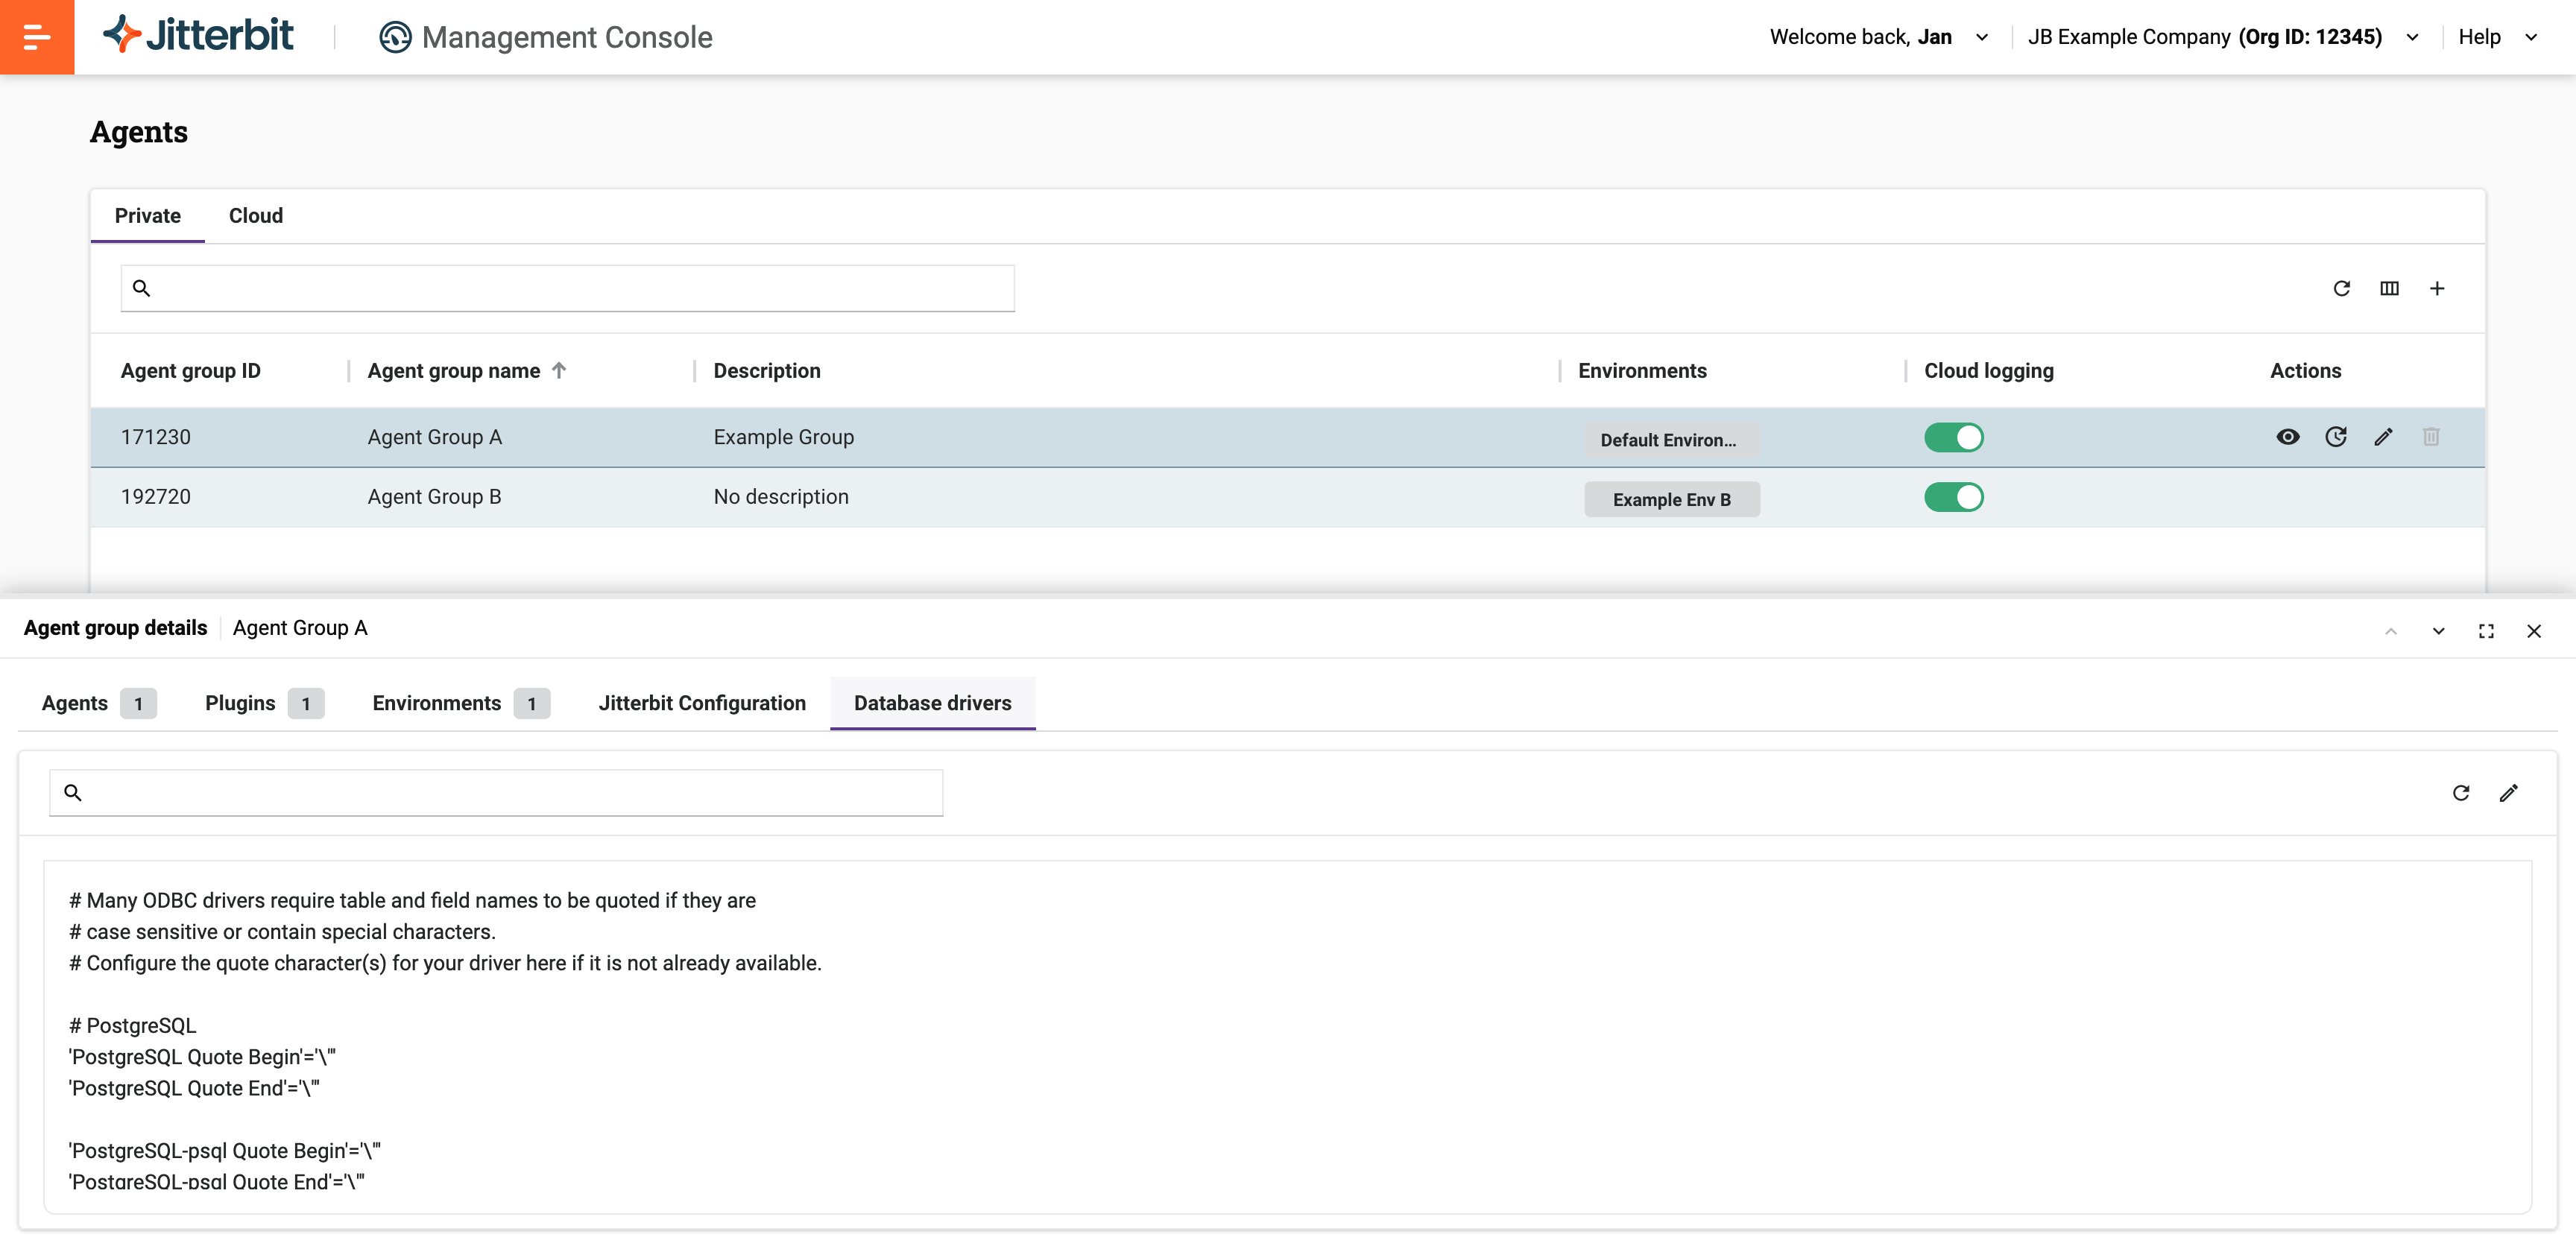Edit the database drivers configuration
This screenshot has height=1249, width=2576.
tap(2509, 793)
